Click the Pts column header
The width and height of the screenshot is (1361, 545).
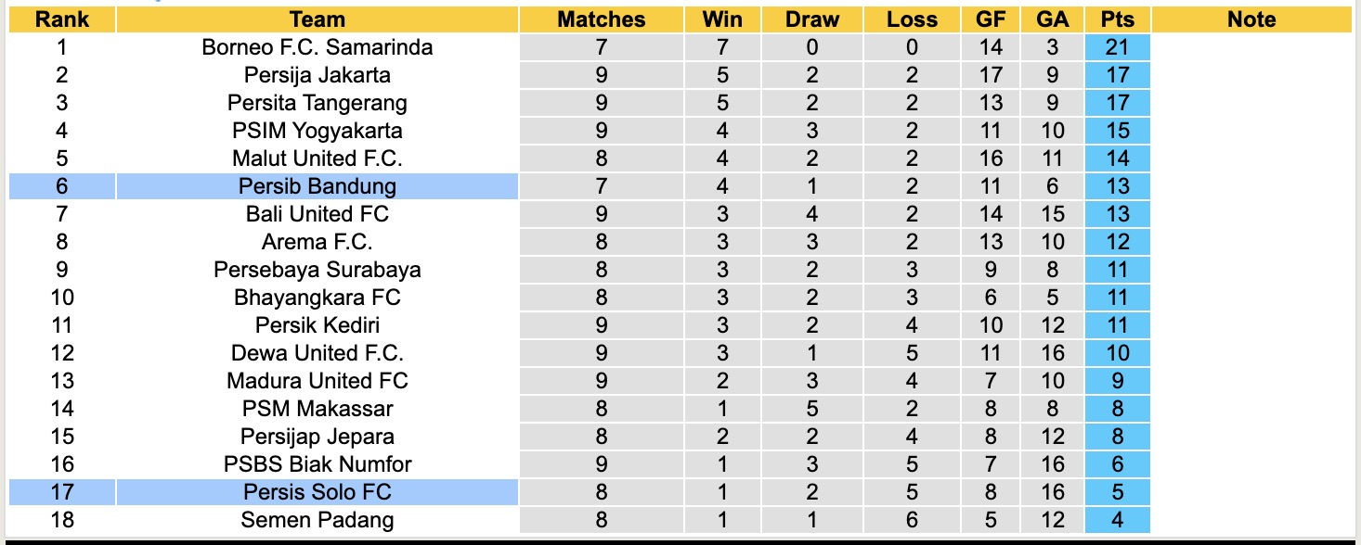(x=1117, y=19)
